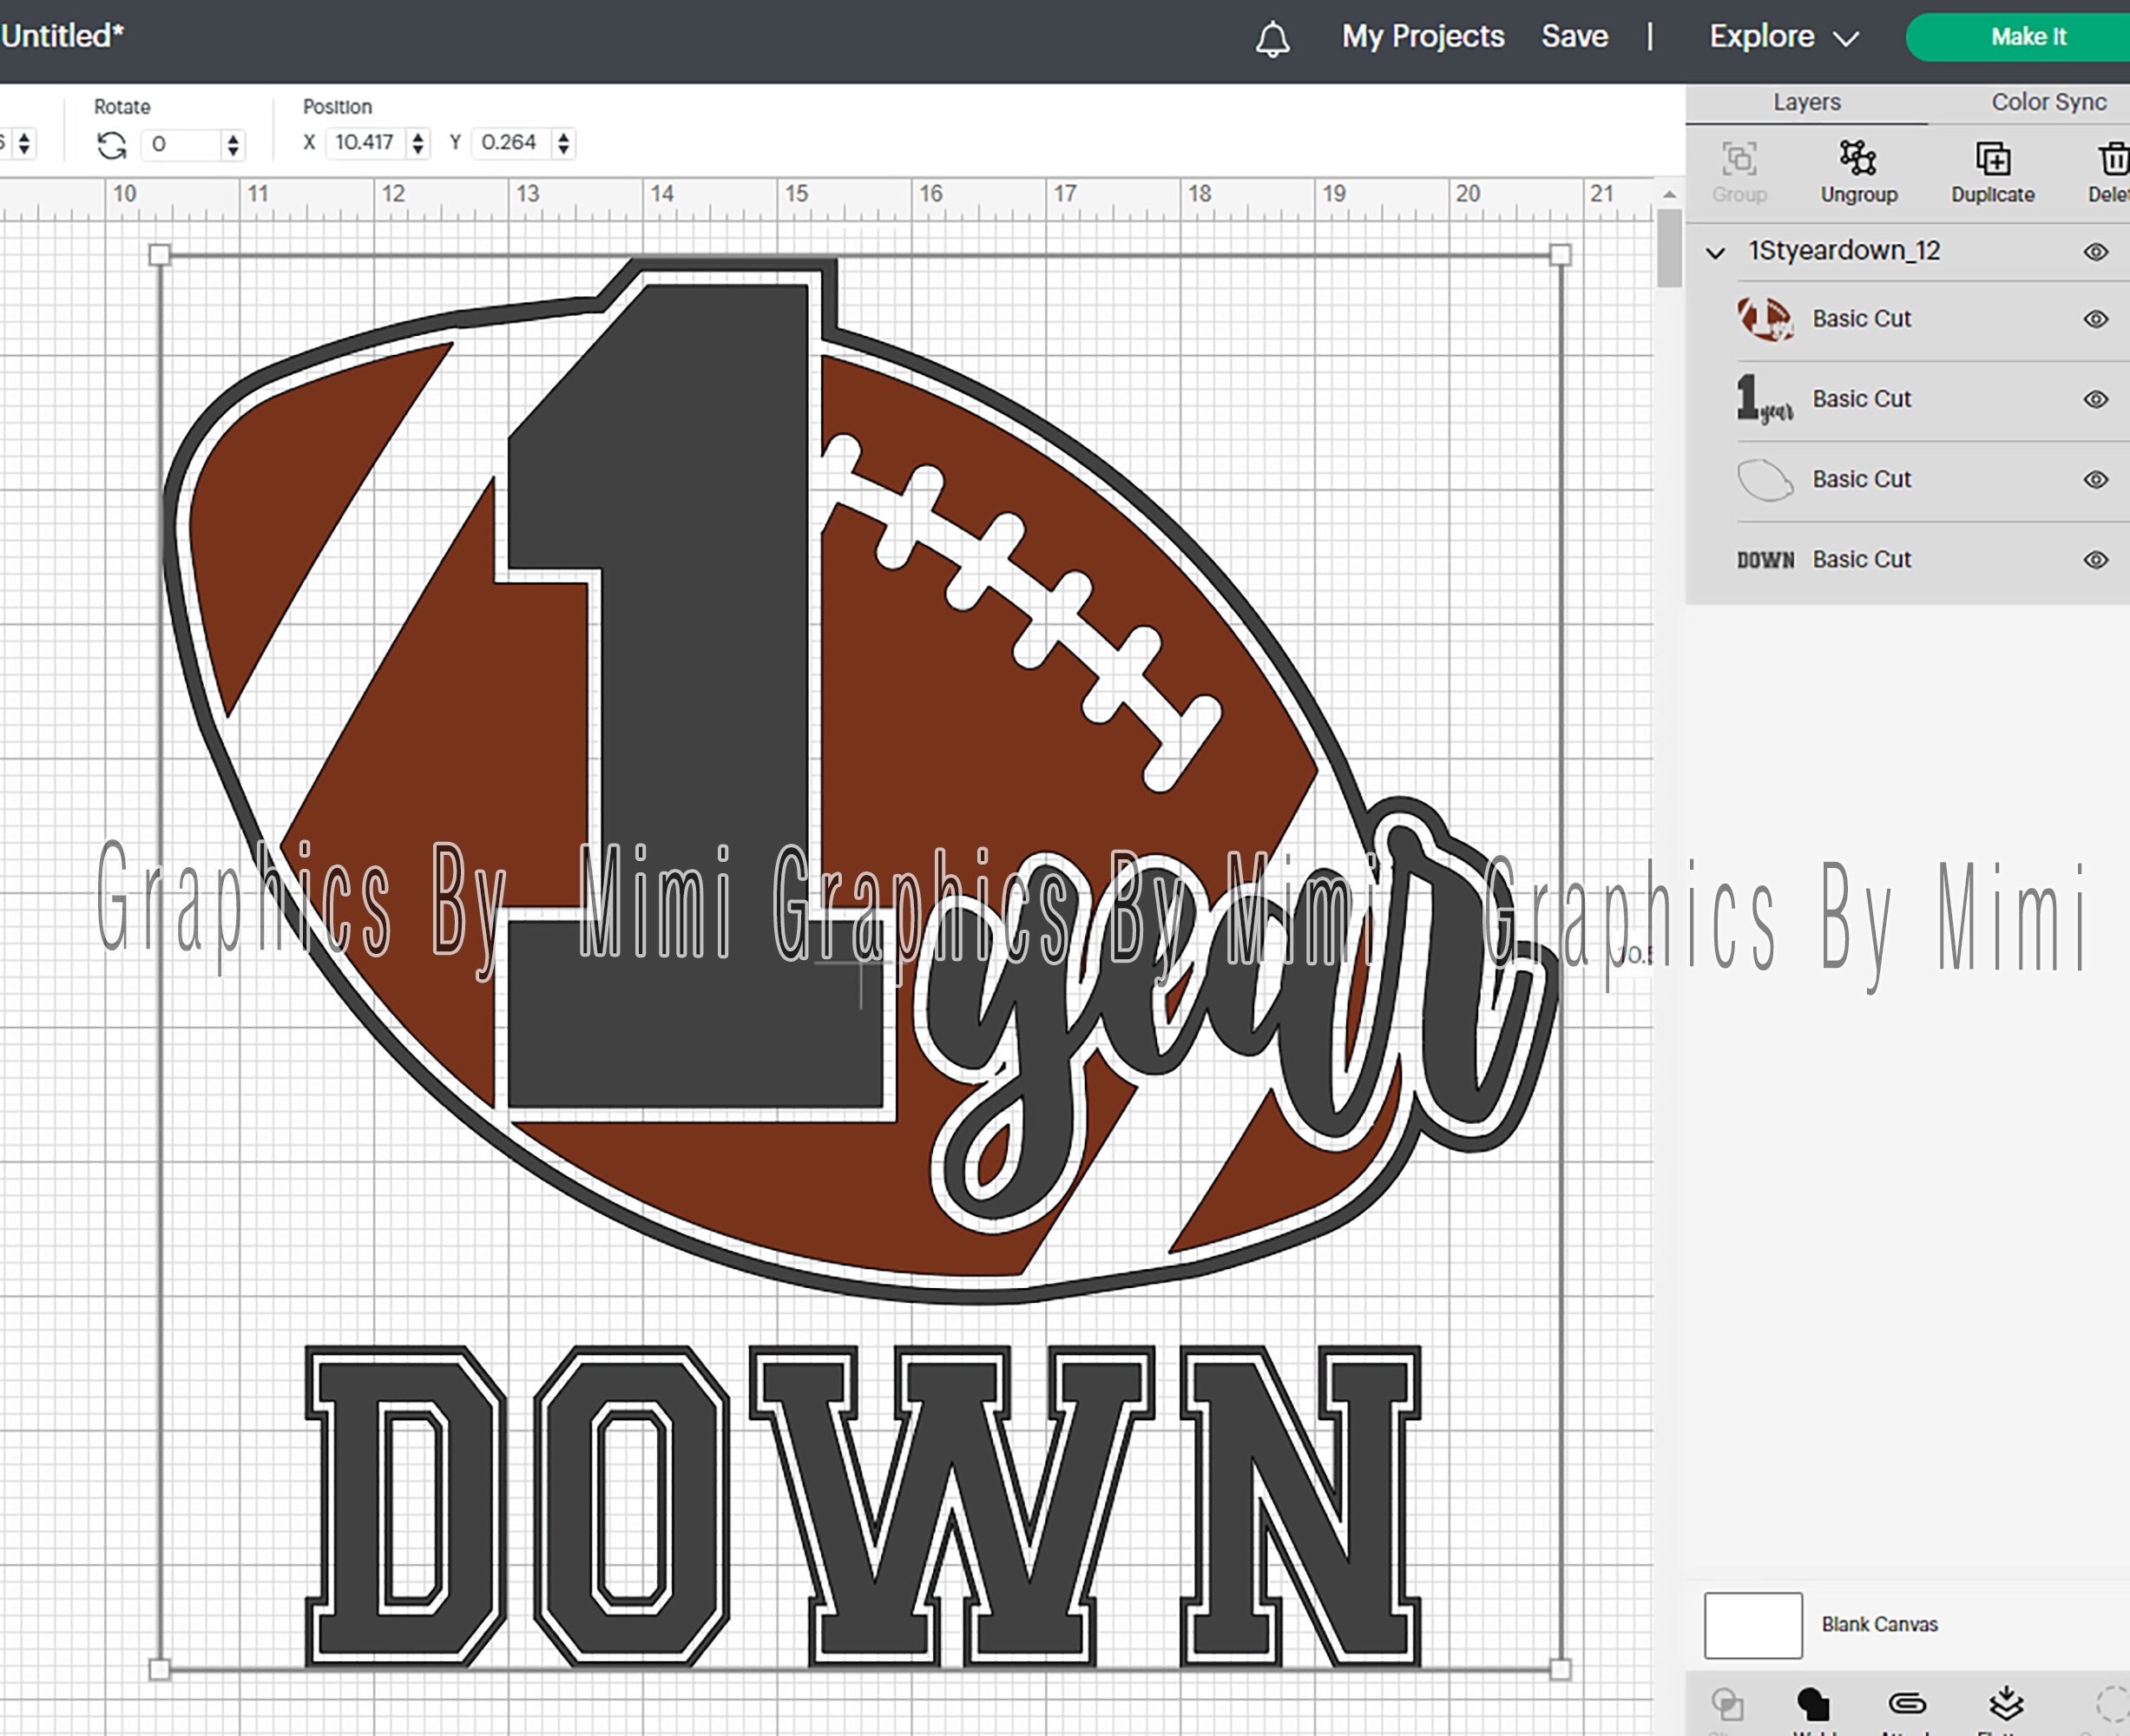Open My Projects

[1422, 36]
